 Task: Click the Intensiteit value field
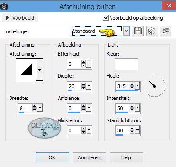(123, 108)
